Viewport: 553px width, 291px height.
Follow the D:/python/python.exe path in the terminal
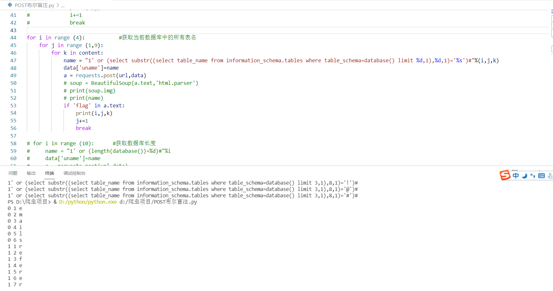88,202
